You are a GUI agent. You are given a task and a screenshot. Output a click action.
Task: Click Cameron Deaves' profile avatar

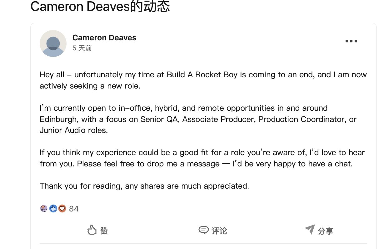pos(53,43)
